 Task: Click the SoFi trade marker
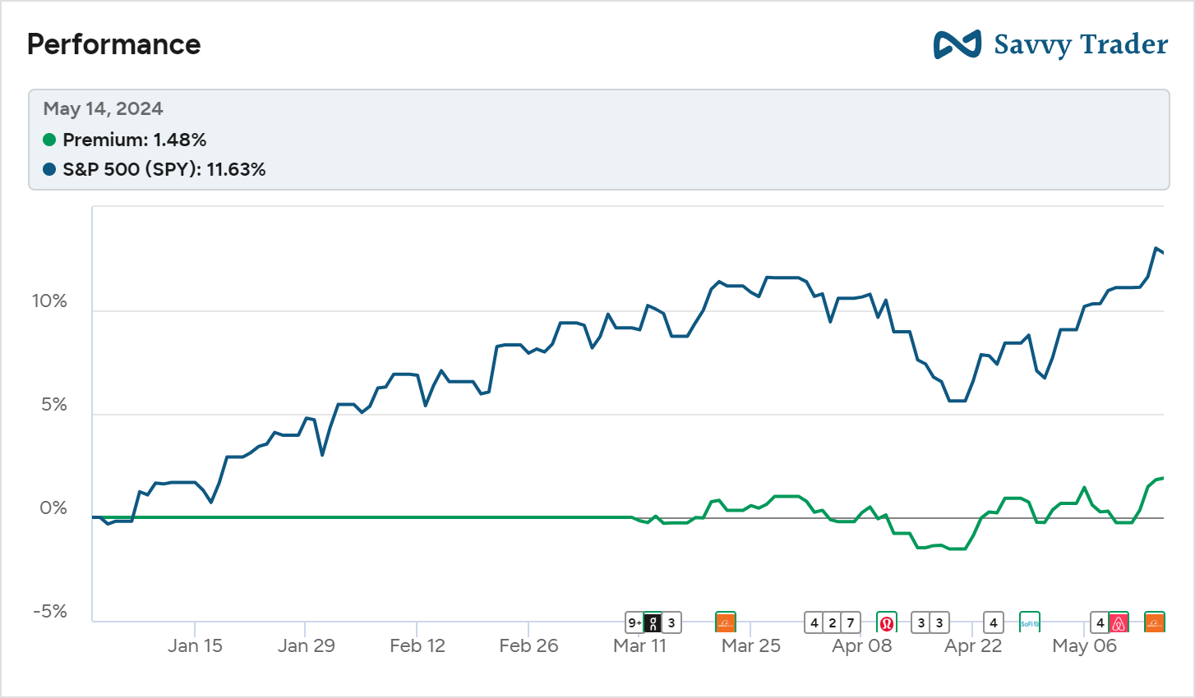click(x=1030, y=622)
